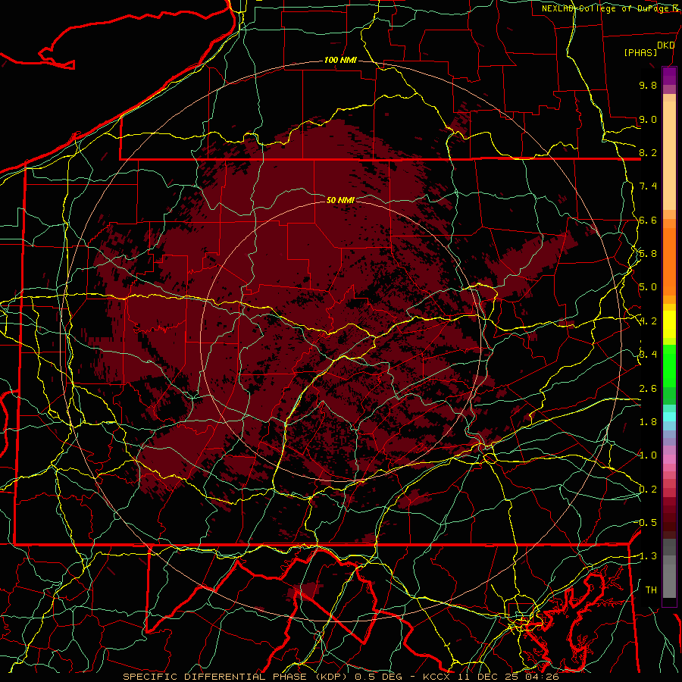Select the 2.6 scale value
Viewport: 682px width, 682px height.
pos(648,389)
